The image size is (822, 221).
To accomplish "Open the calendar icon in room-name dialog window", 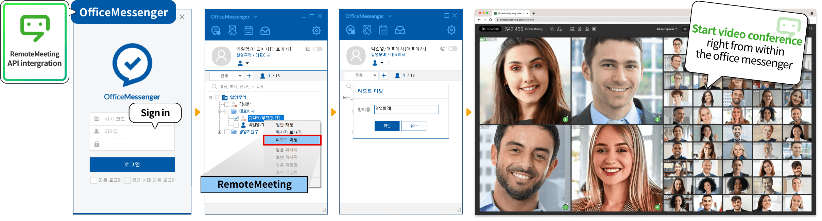I will coord(383,30).
